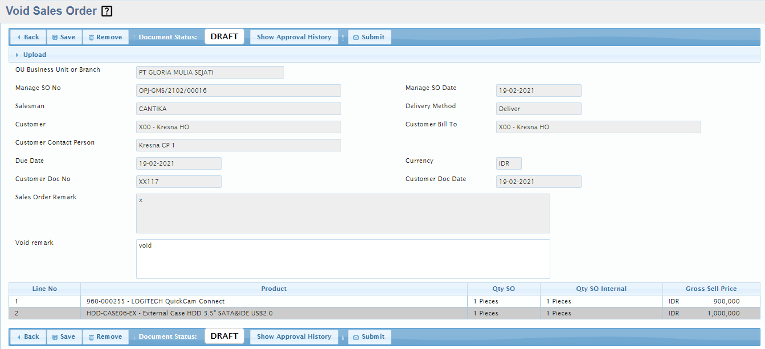Viewport: 765px width, 349px height.
Task: Click the top Submit button
Action: point(369,37)
